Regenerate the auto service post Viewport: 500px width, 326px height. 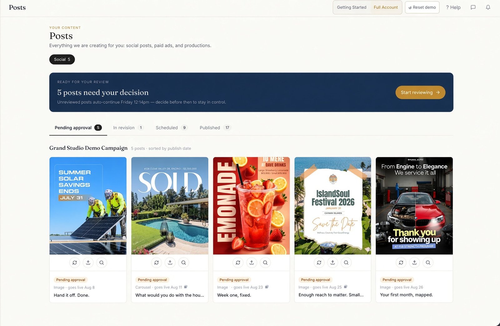tap(401, 263)
